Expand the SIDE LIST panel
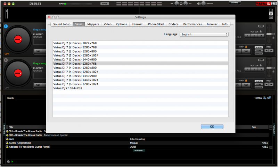 [139, 150]
